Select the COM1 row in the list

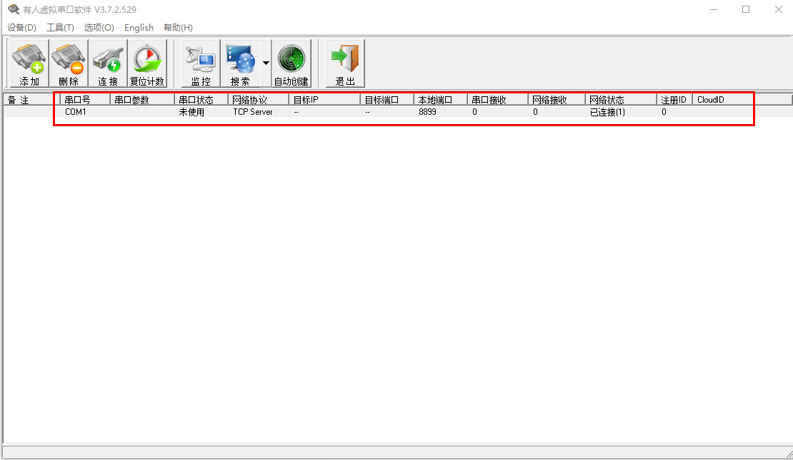click(x=76, y=112)
